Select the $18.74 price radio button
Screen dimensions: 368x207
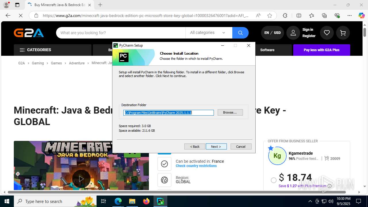274,180
